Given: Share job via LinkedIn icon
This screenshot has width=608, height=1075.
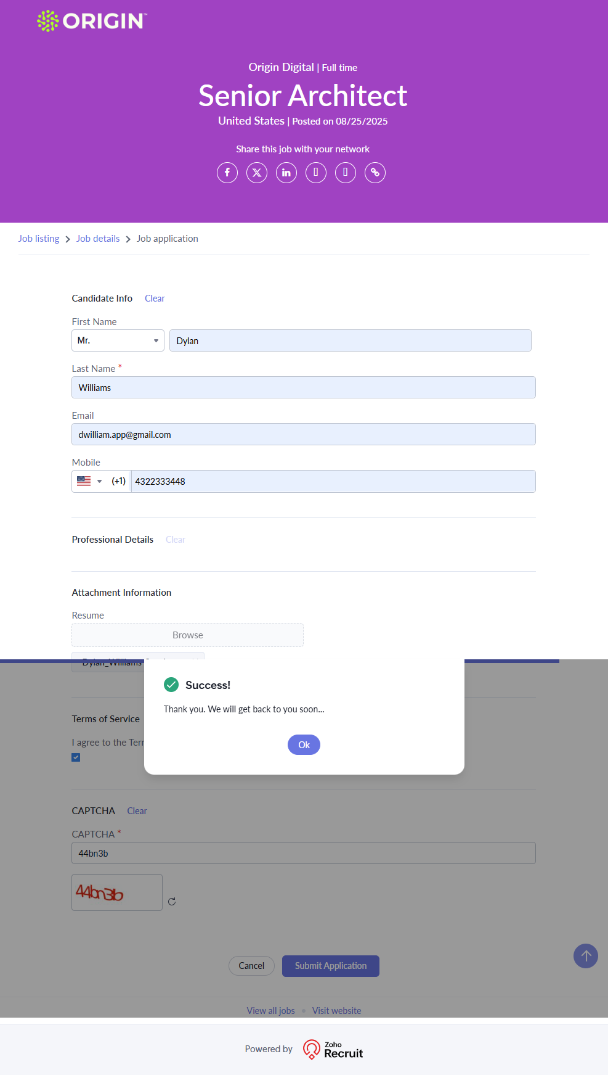Looking at the screenshot, I should point(286,173).
